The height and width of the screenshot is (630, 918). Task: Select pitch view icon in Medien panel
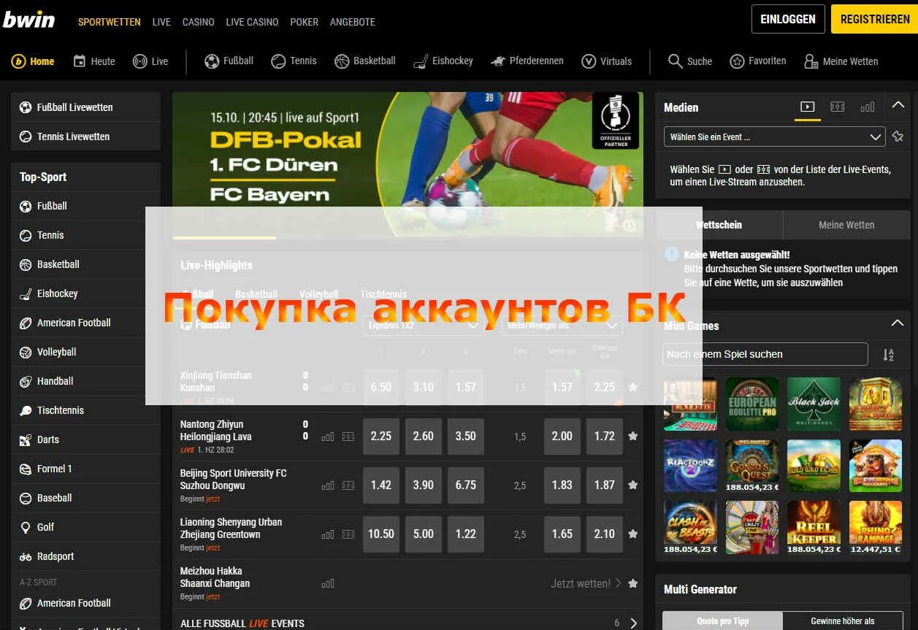(x=837, y=107)
